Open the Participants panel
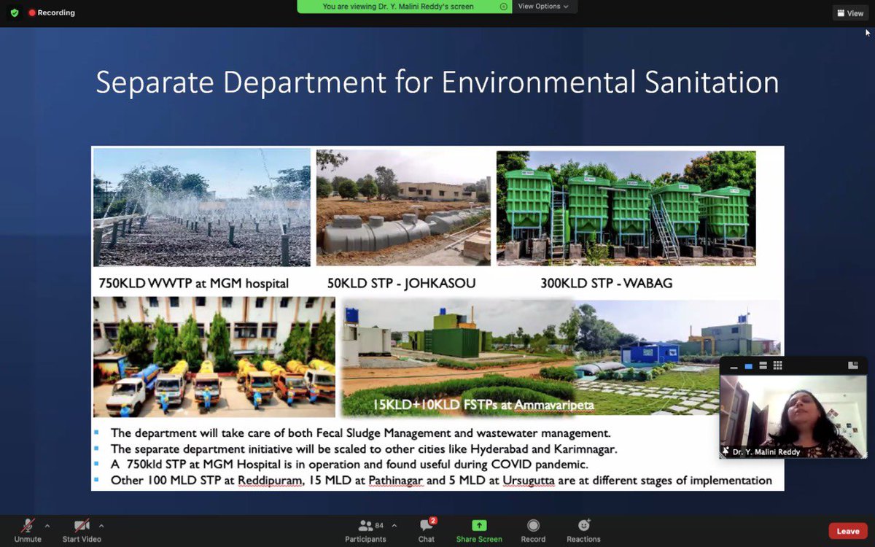The width and height of the screenshot is (875, 547). tap(365, 530)
